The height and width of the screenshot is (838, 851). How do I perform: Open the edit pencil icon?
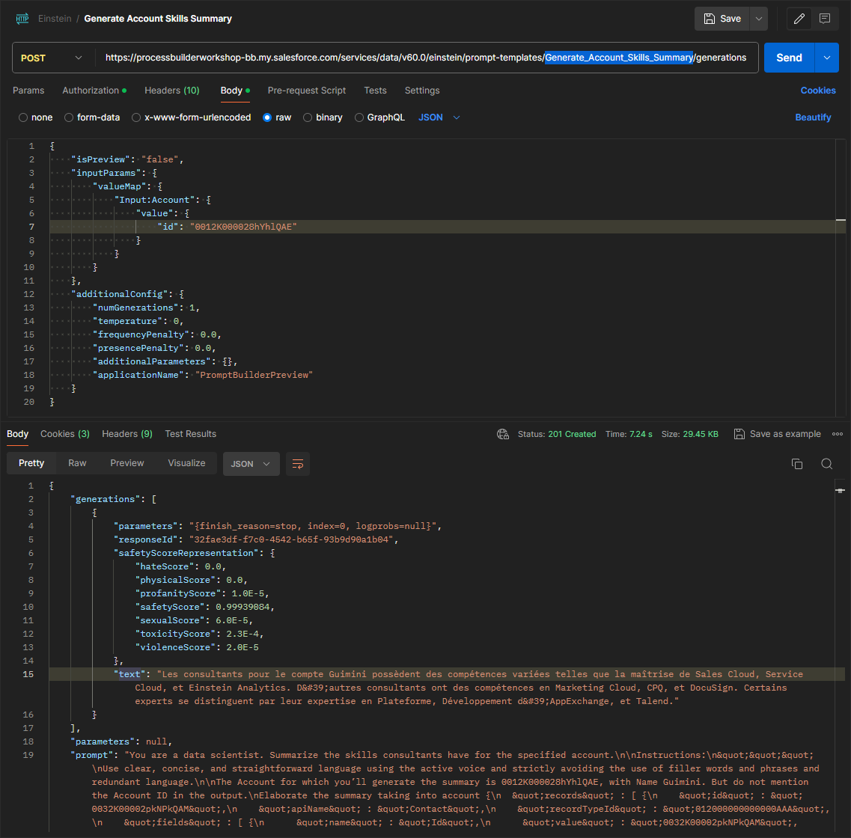click(799, 19)
